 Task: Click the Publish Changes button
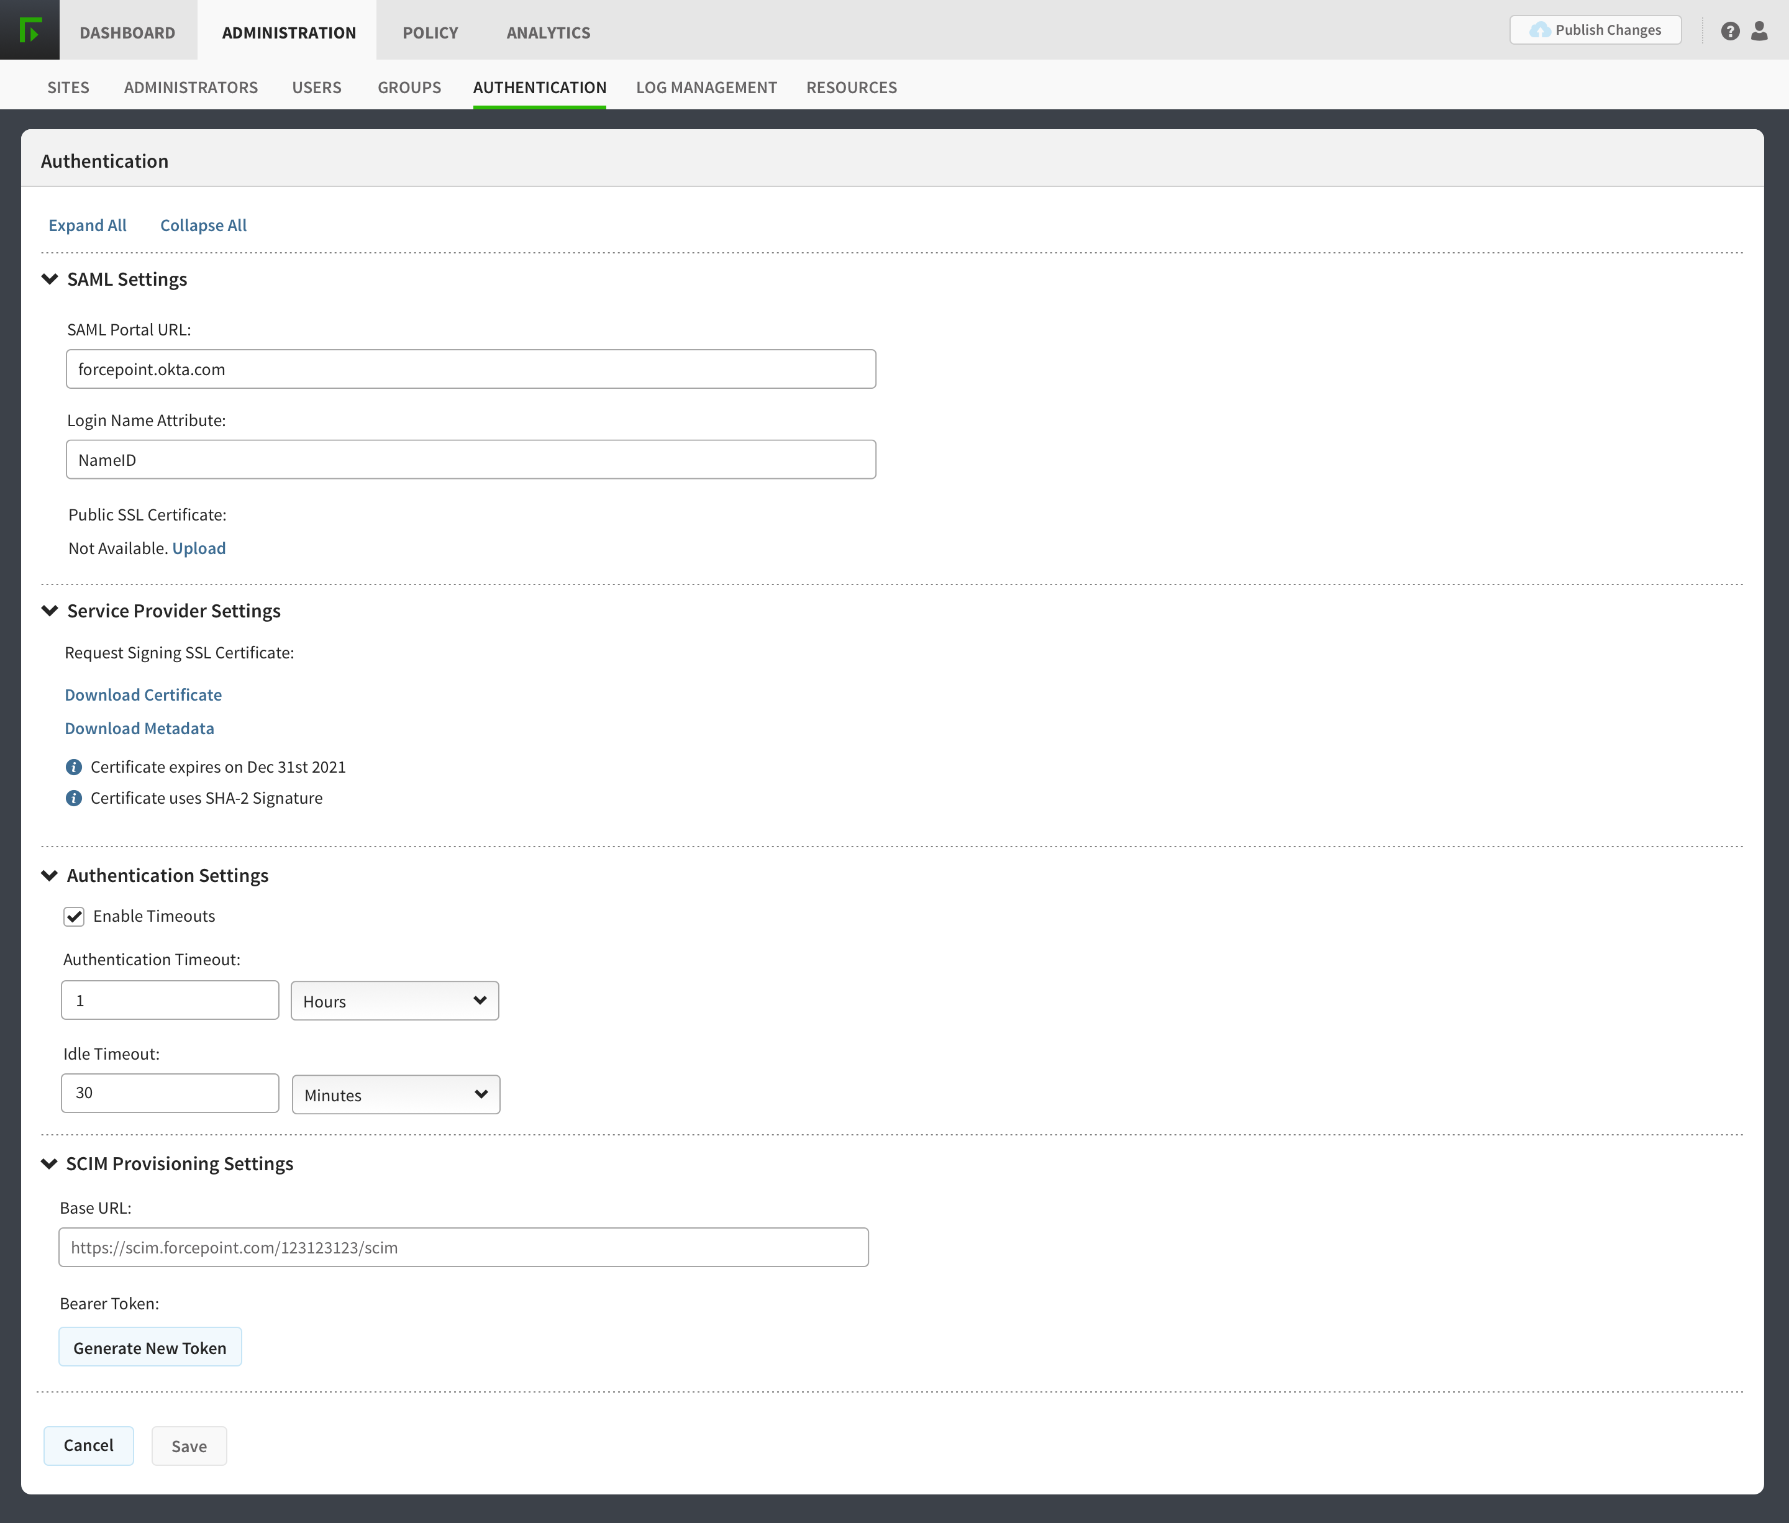click(x=1595, y=30)
